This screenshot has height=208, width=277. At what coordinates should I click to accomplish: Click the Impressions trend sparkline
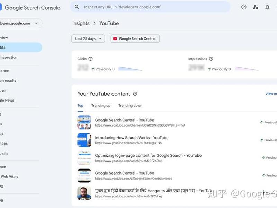click(x=247, y=69)
